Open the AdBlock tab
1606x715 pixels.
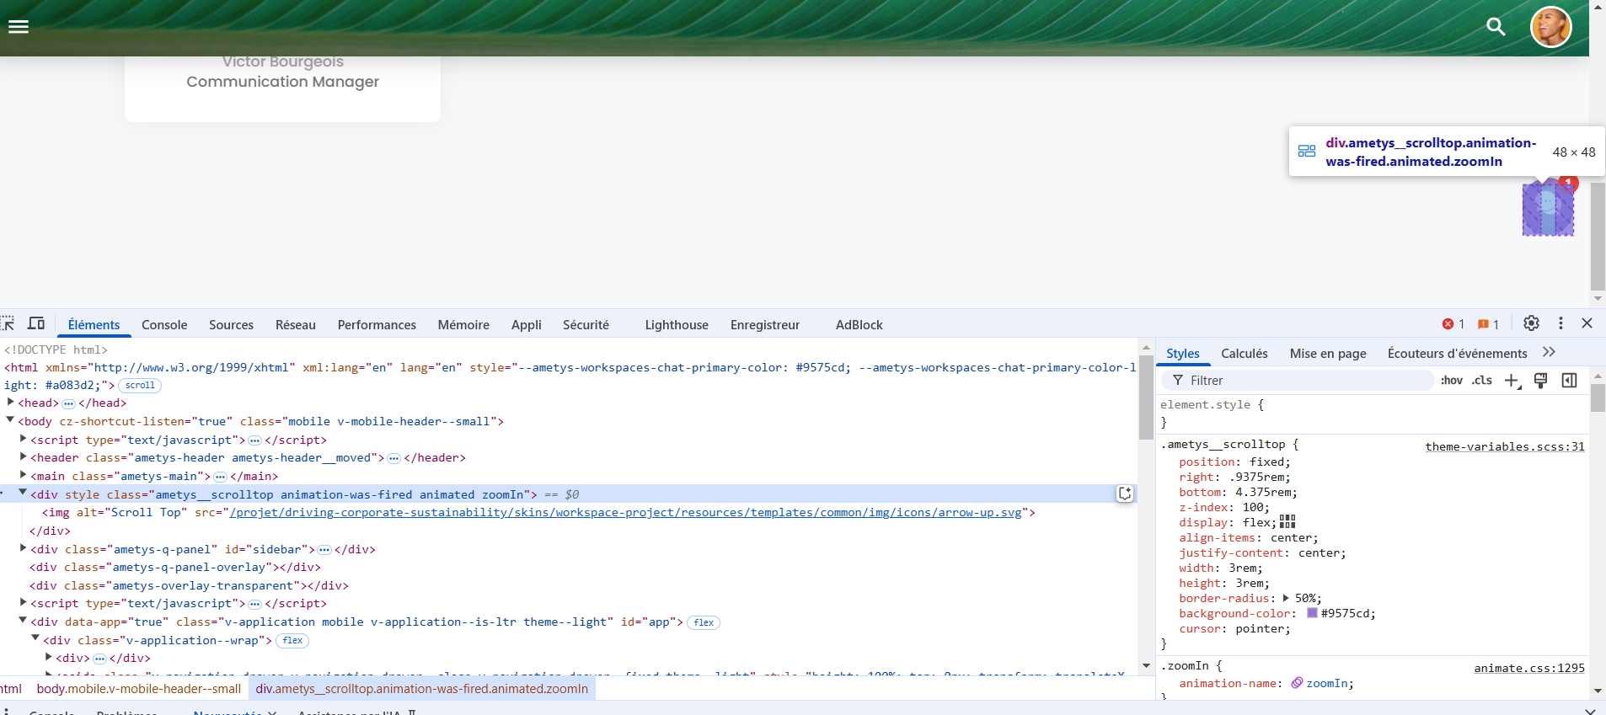click(x=859, y=325)
